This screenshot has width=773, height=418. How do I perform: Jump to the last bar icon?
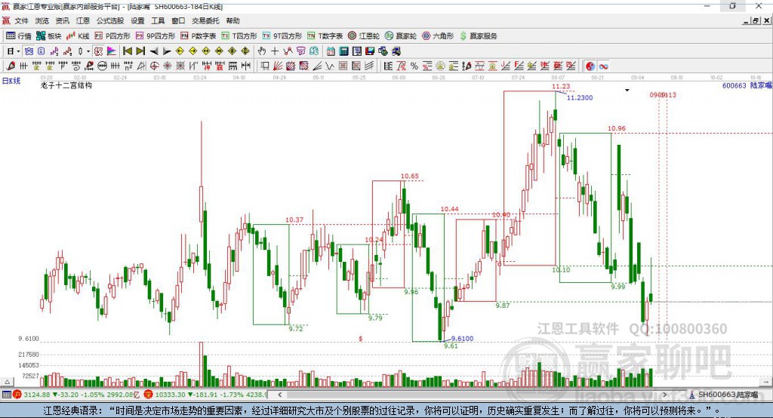[x=140, y=51]
